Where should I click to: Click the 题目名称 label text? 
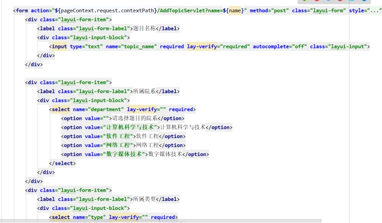[144, 29]
